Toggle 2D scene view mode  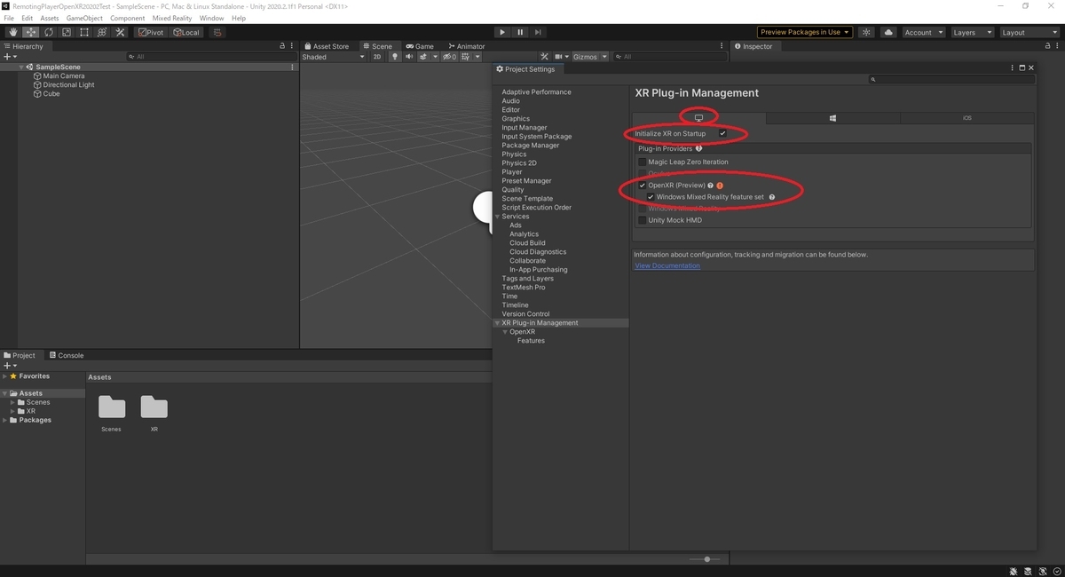(x=376, y=57)
